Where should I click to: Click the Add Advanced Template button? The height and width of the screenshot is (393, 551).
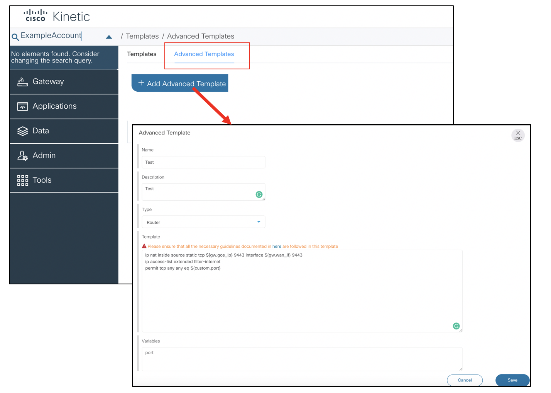(180, 83)
